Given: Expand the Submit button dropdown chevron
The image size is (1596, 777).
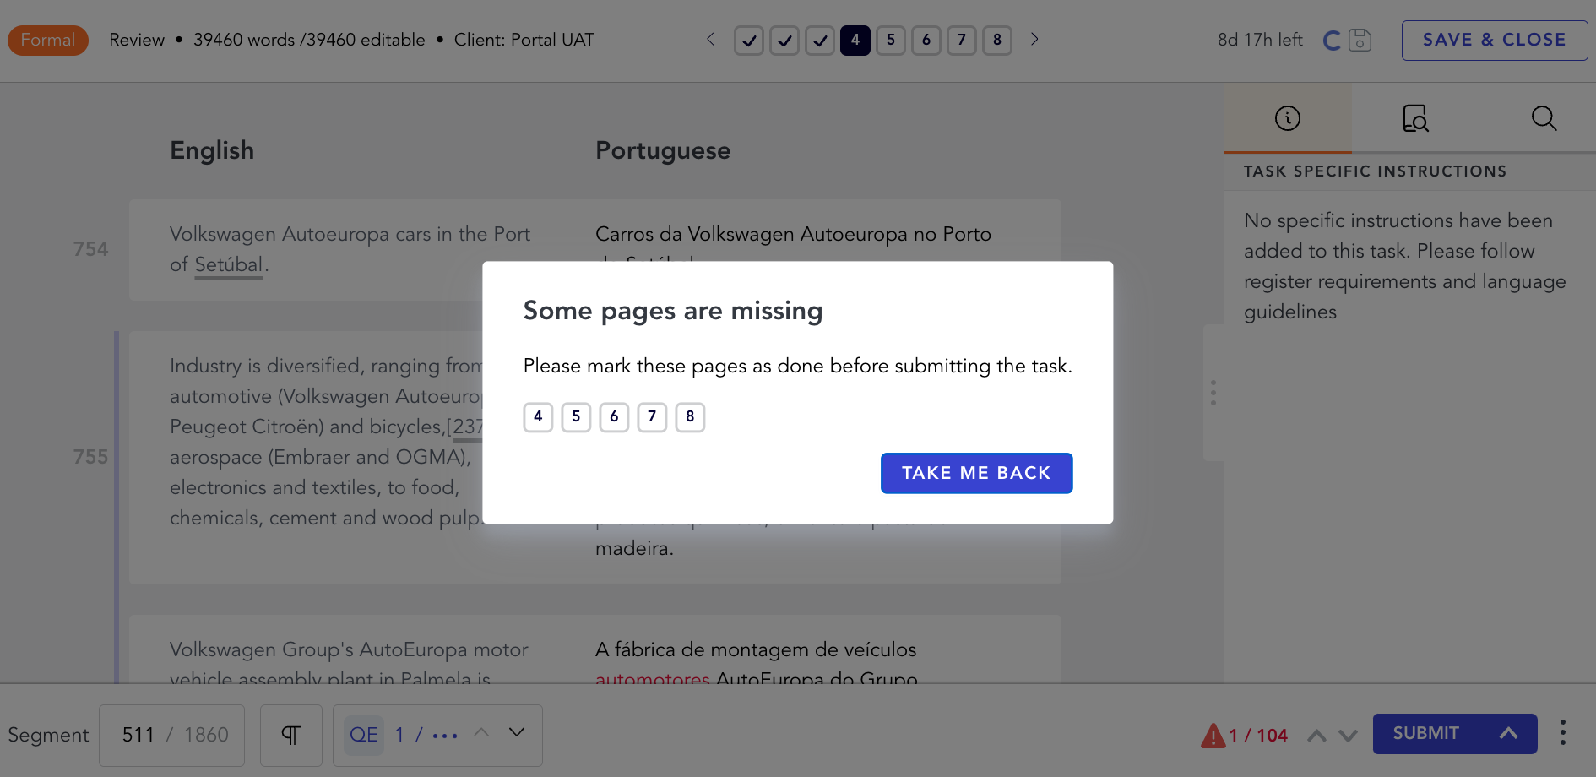Looking at the screenshot, I should pyautogui.click(x=1511, y=734).
